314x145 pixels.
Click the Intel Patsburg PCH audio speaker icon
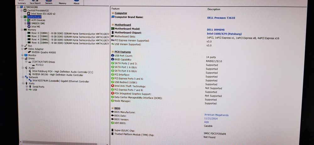pos(30,71)
